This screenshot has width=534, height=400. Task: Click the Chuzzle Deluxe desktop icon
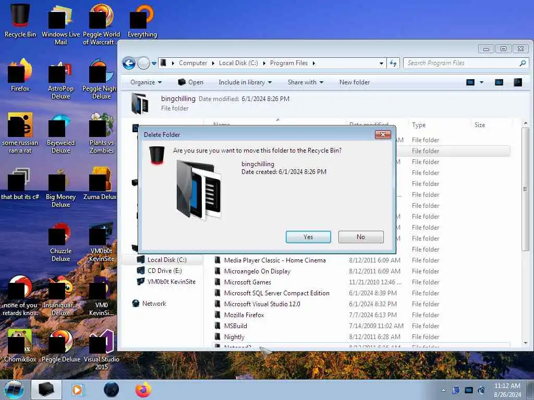pos(60,242)
